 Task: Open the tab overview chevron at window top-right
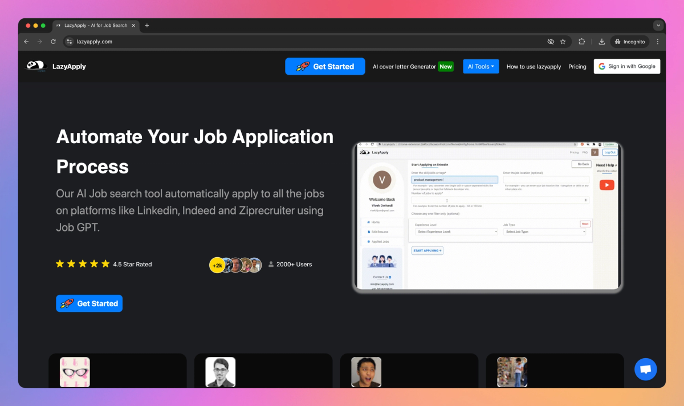click(658, 25)
